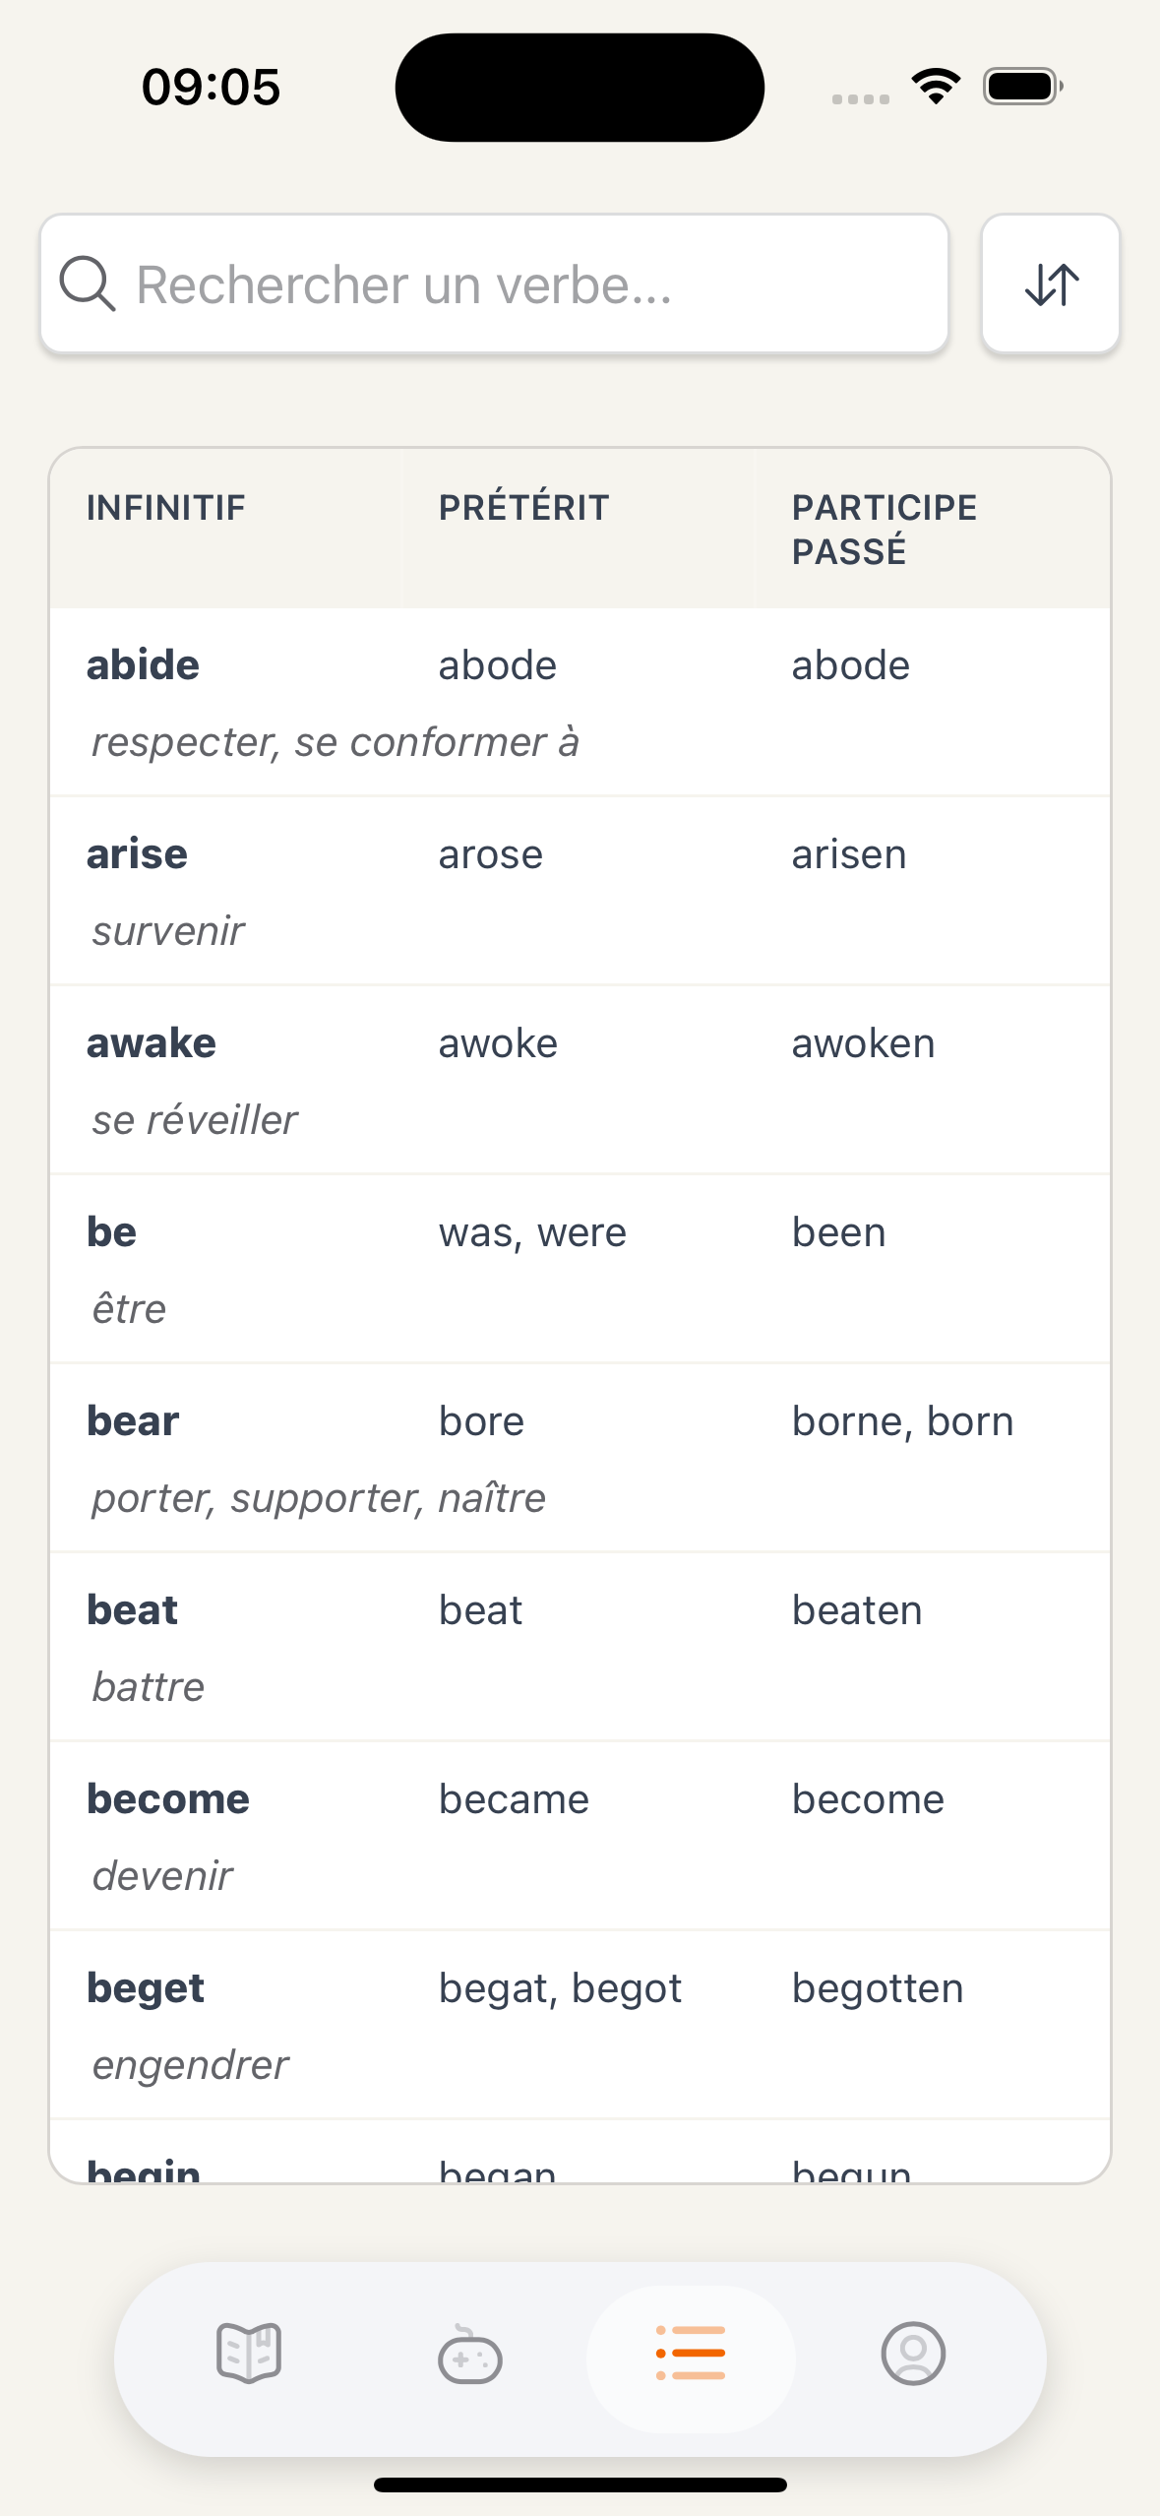Image resolution: width=1160 pixels, height=2516 pixels.
Task: Tap the battery status icon
Action: [x=1023, y=87]
